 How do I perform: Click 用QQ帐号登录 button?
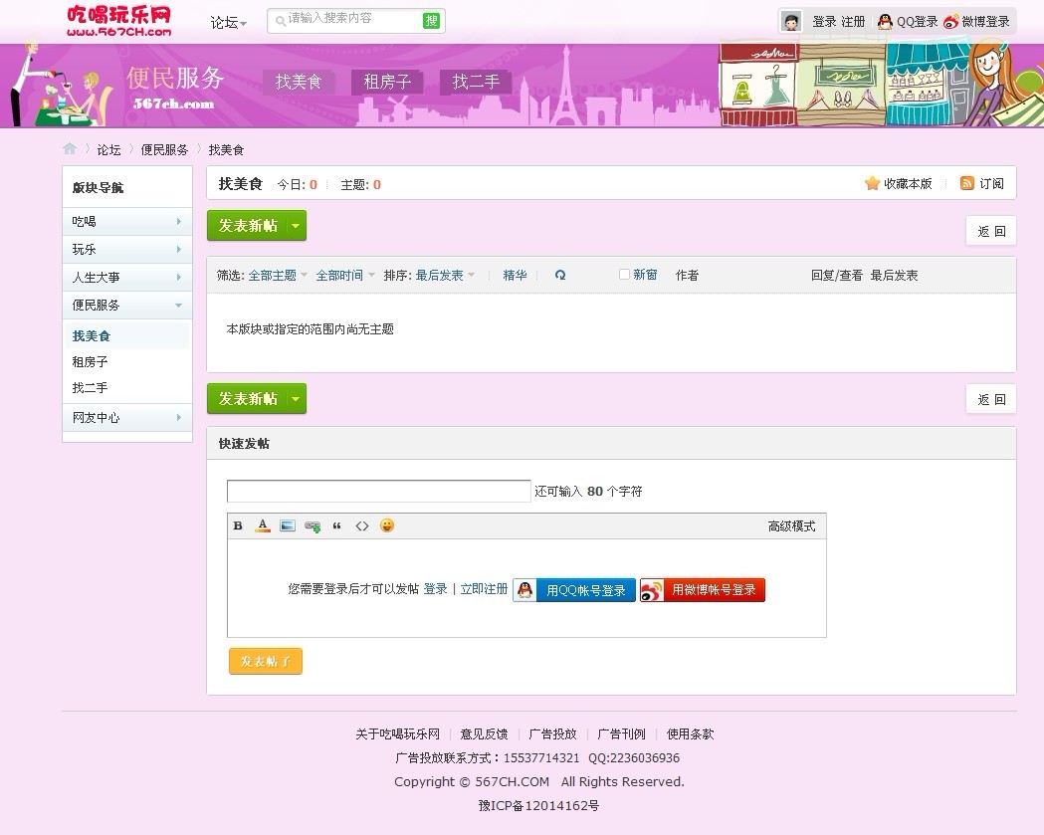pos(574,590)
